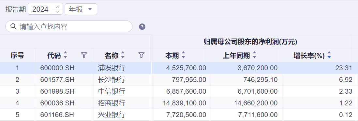The width and height of the screenshot is (358, 121).
Task: Click stock code 601998.SH
Action: [x=57, y=91]
